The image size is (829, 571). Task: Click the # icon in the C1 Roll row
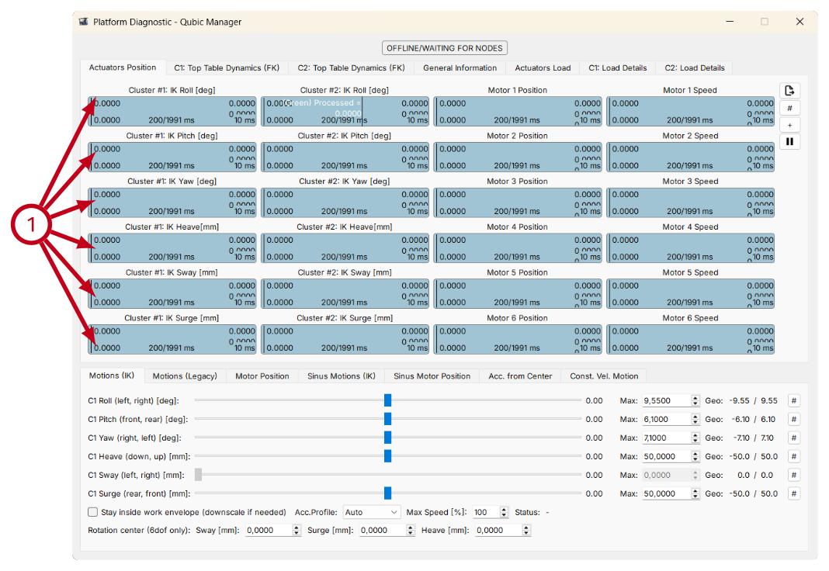(x=794, y=400)
